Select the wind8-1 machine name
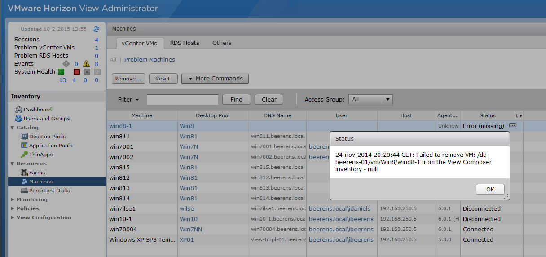The width and height of the screenshot is (546, 257). pyautogui.click(x=121, y=126)
